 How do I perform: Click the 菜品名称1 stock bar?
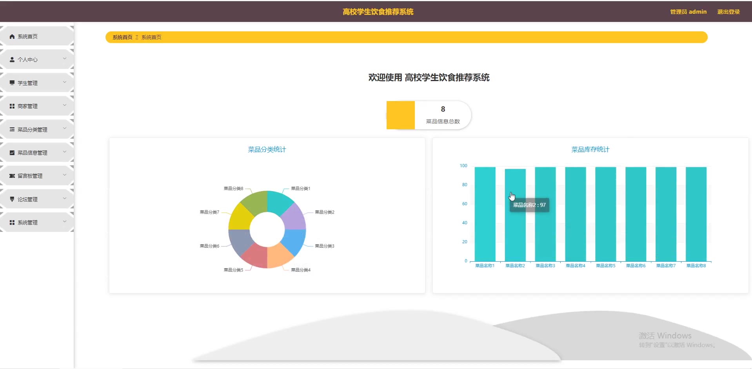click(485, 214)
